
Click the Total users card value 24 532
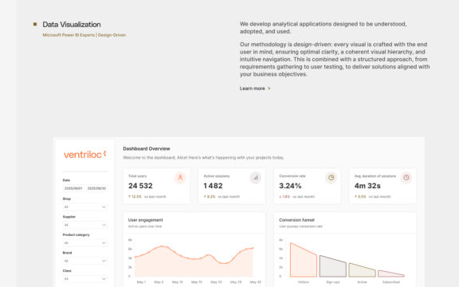tap(140, 186)
